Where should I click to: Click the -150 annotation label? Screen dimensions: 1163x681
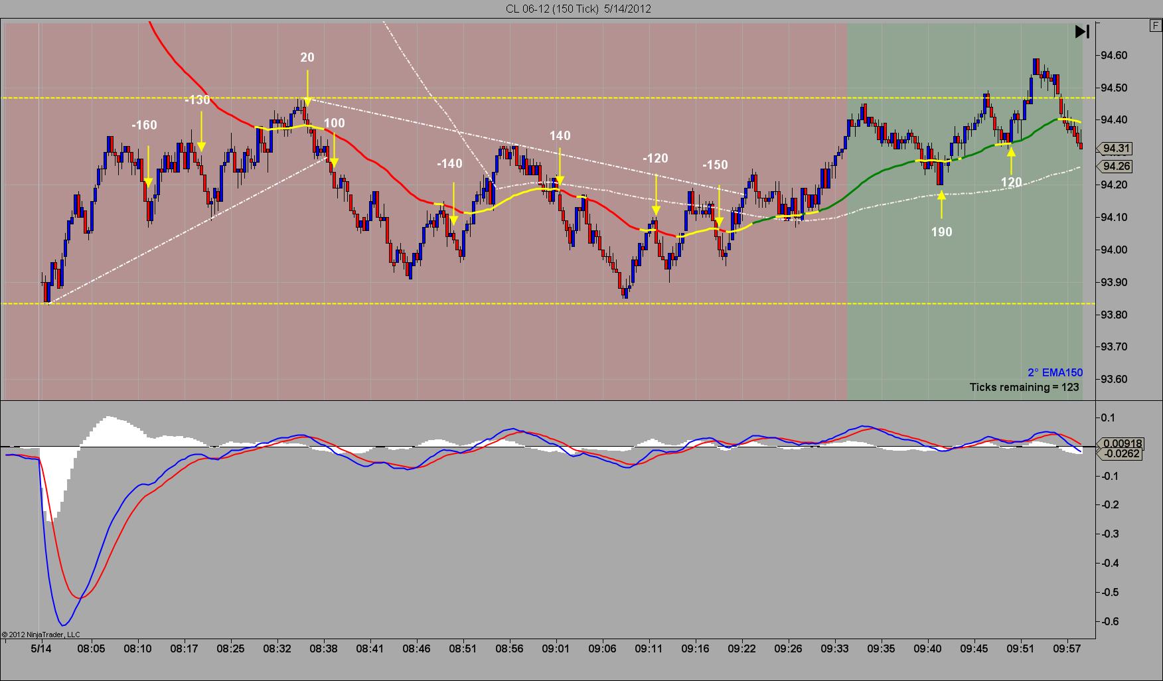click(x=715, y=165)
